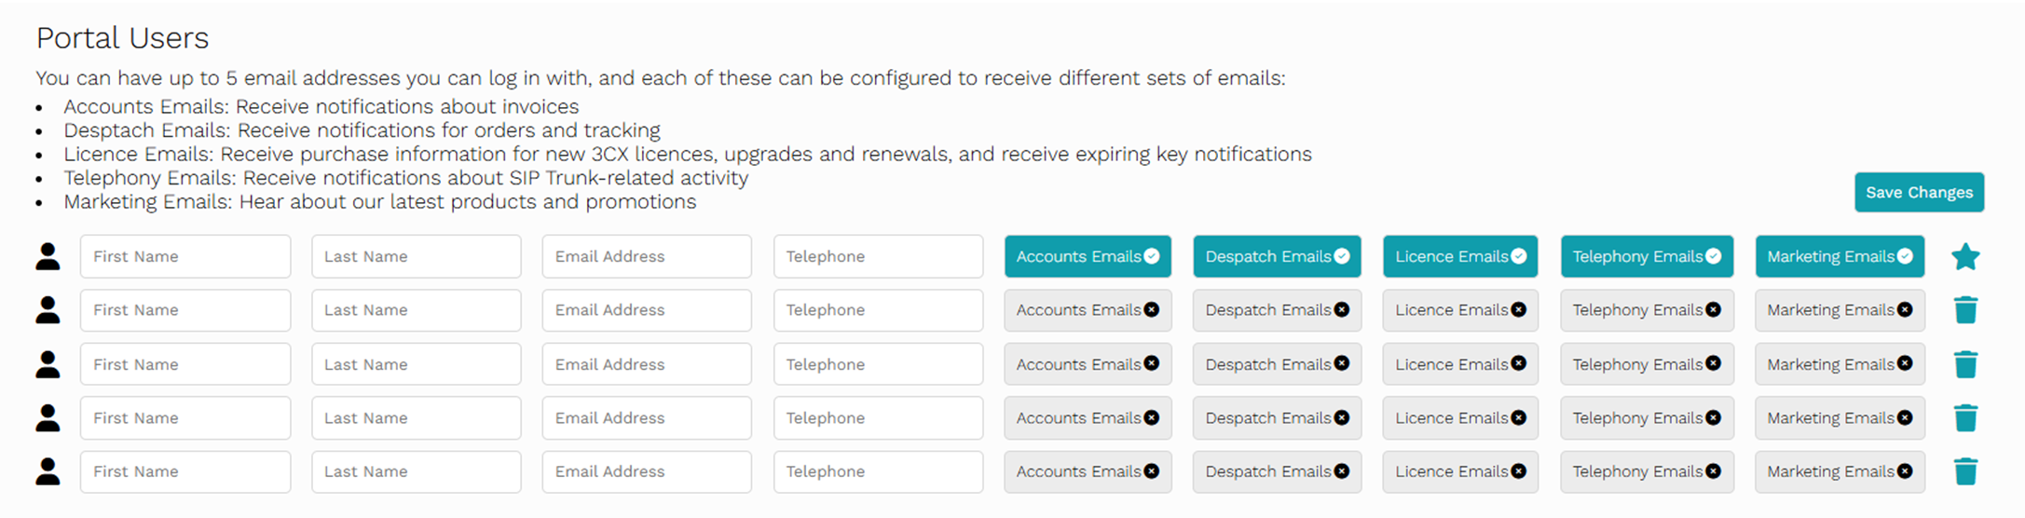Enable Despatch Emails on the second row

coord(1277,310)
